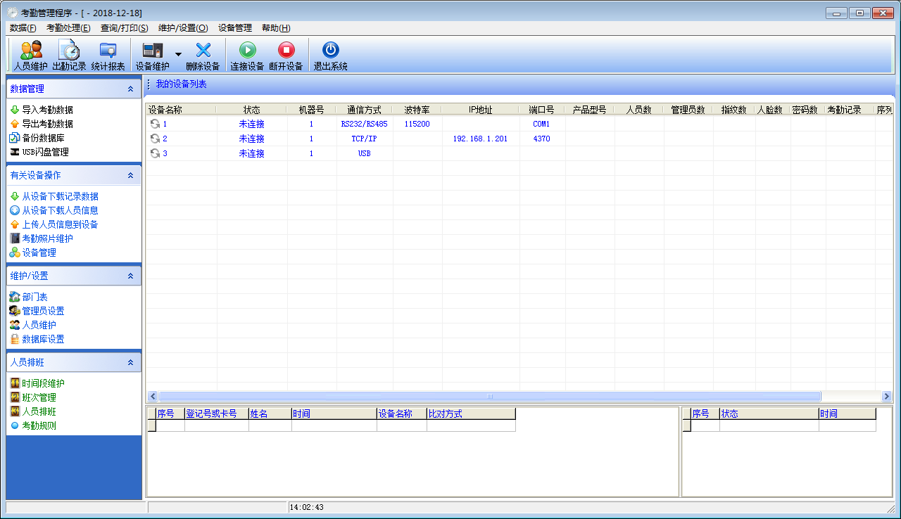The image size is (901, 519).
Task: Open the 维护/设置(O) menu
Action: 183,28
